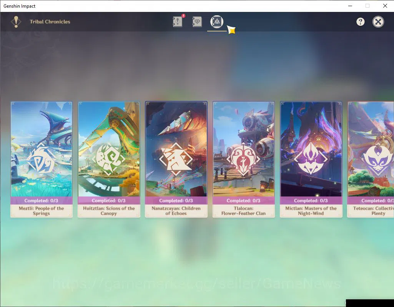Click the quest exclamation diamond icon

(16, 22)
